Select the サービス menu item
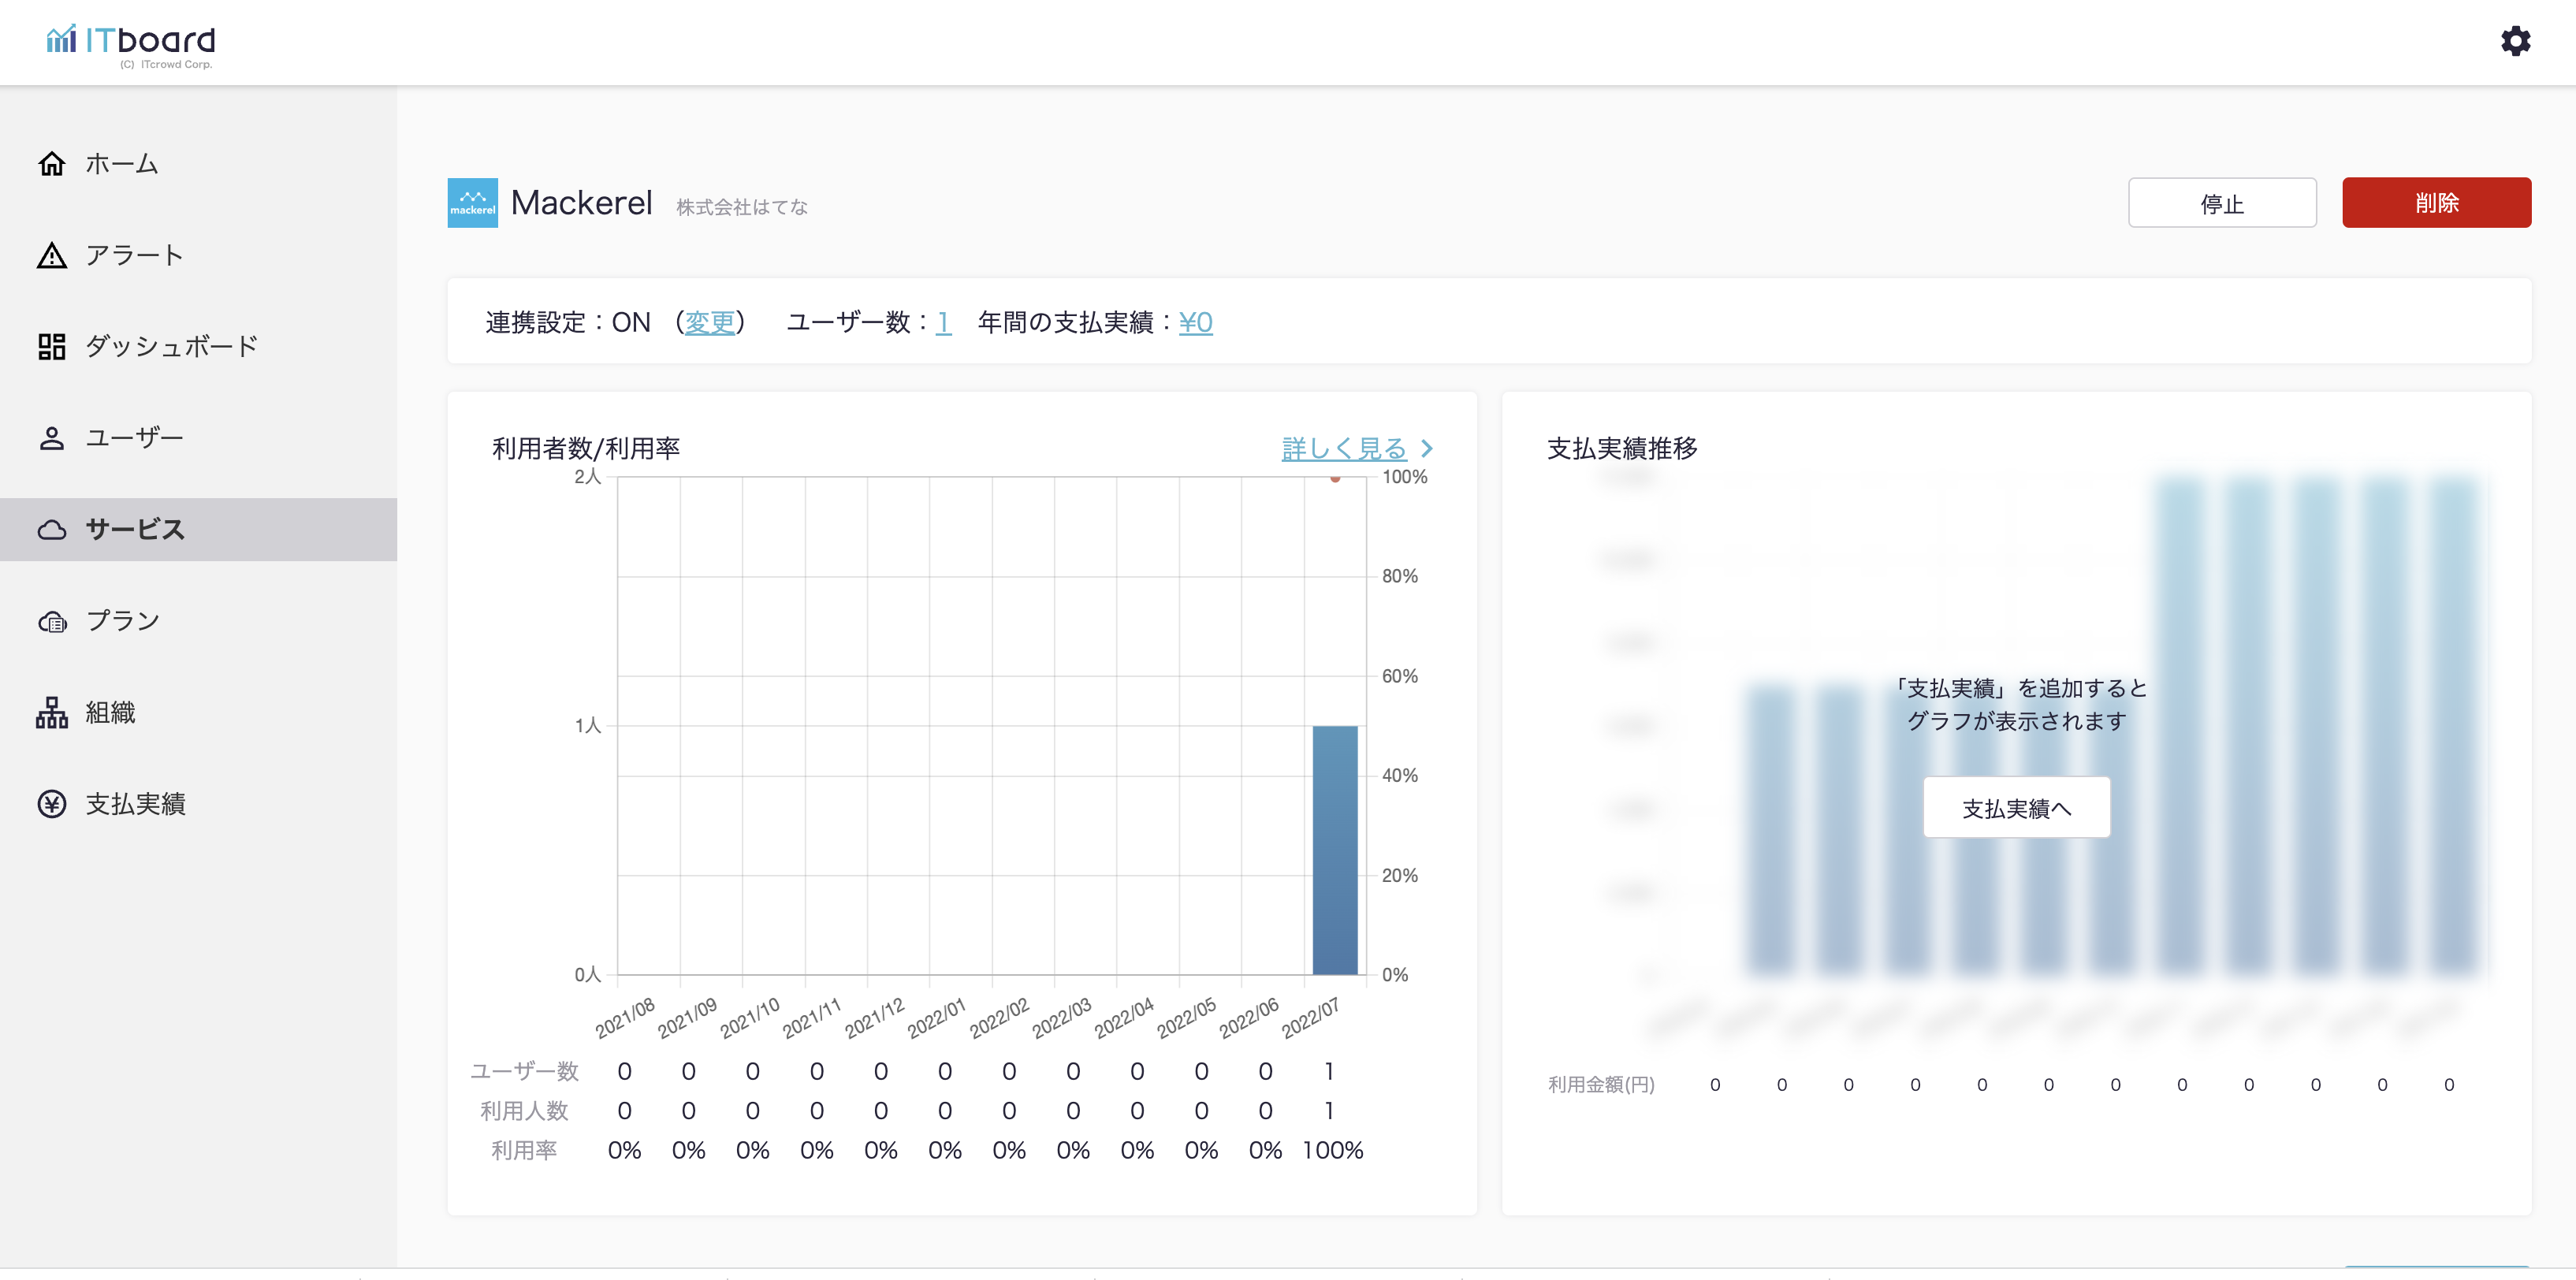 tap(135, 529)
